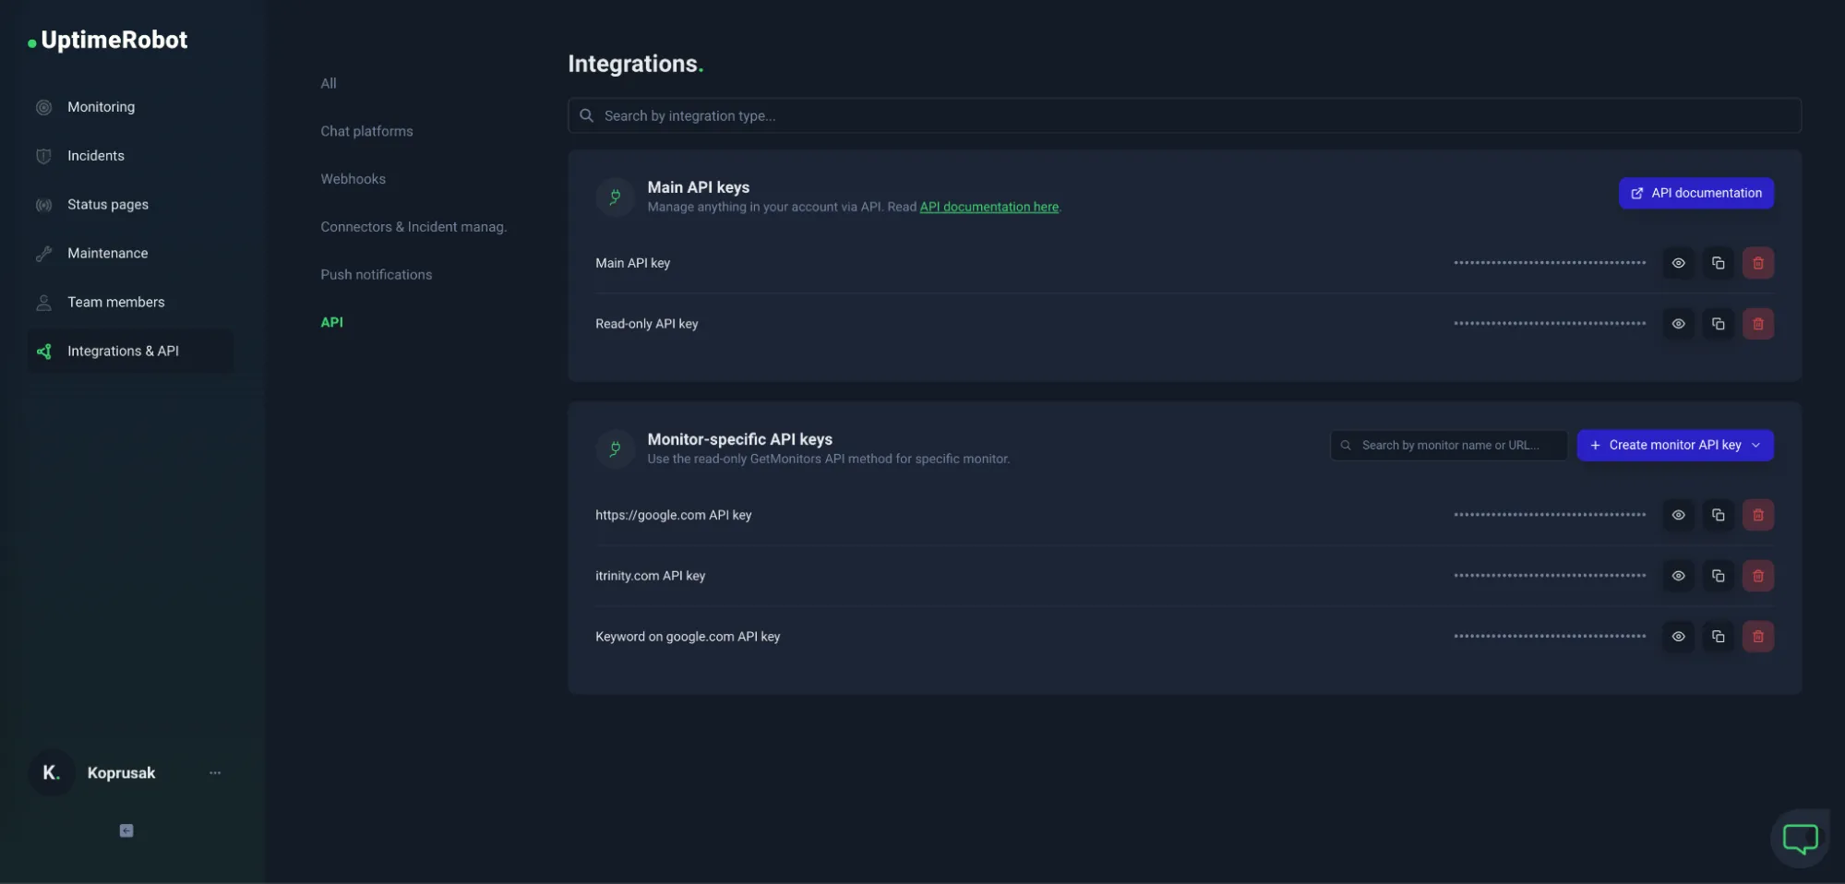Delete Keyword on google.com API key

1757,637
